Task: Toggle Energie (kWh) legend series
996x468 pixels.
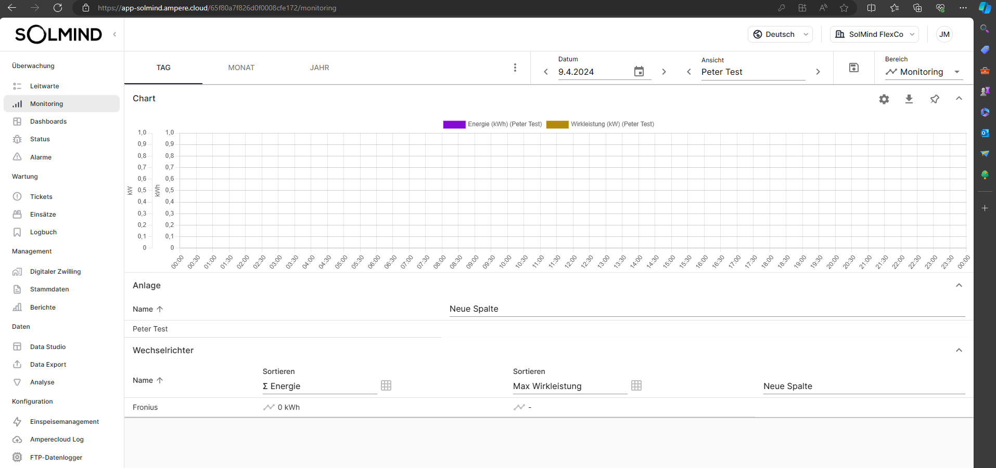Action: tap(492, 124)
